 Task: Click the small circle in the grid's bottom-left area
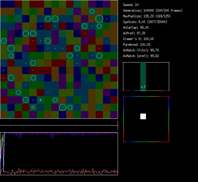33,107
